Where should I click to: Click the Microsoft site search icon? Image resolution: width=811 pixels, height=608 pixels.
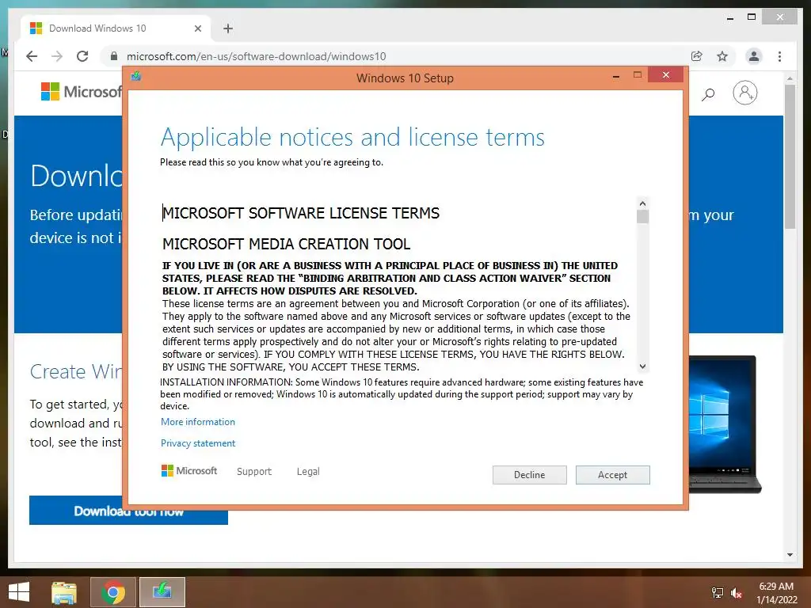(708, 93)
